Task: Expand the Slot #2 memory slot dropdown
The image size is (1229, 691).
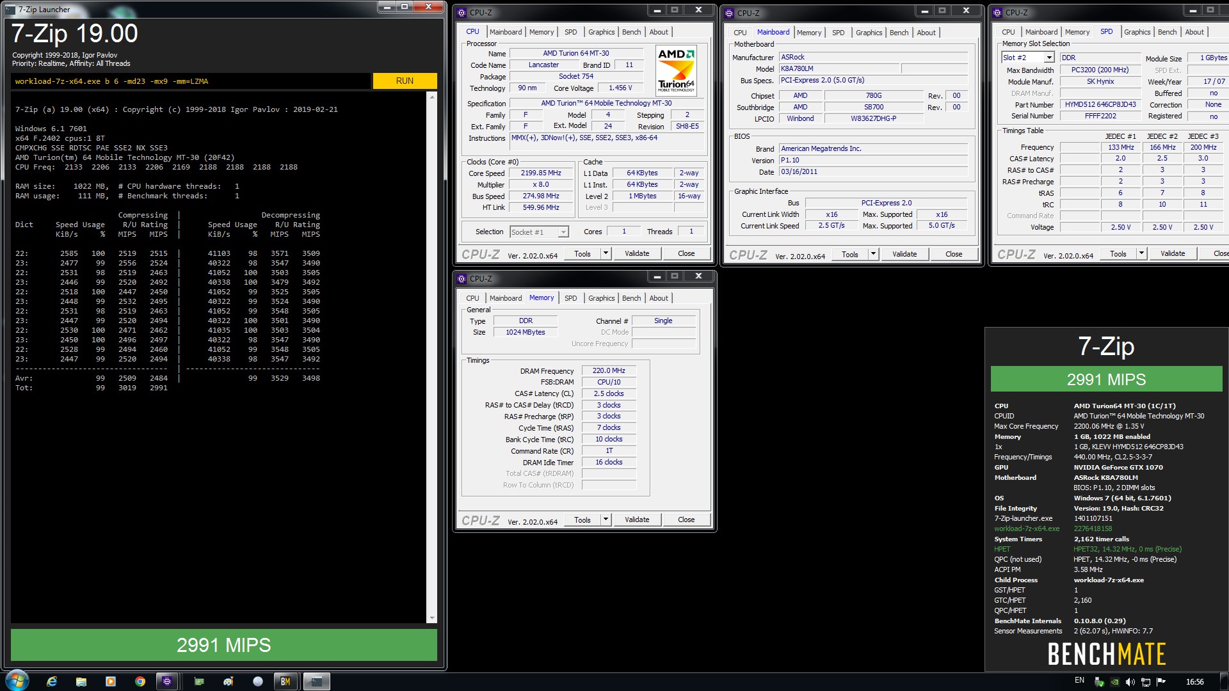Action: [x=1048, y=58]
